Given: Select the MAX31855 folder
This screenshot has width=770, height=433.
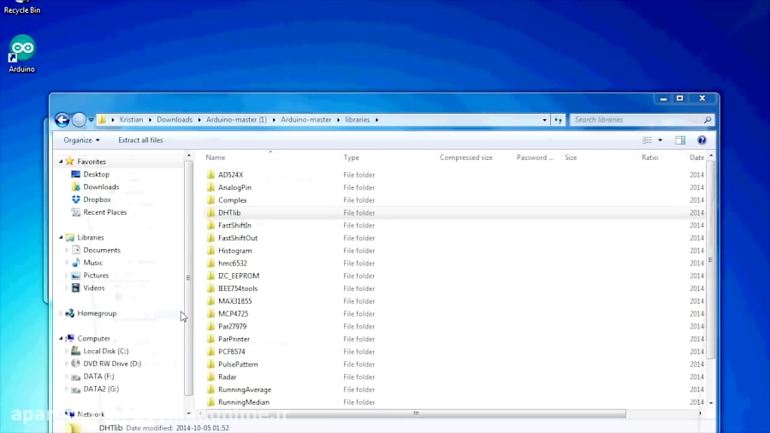Looking at the screenshot, I should (x=234, y=301).
